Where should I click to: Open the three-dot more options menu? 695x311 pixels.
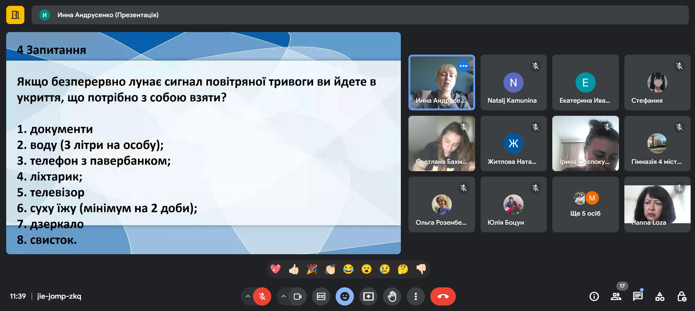[416, 296]
